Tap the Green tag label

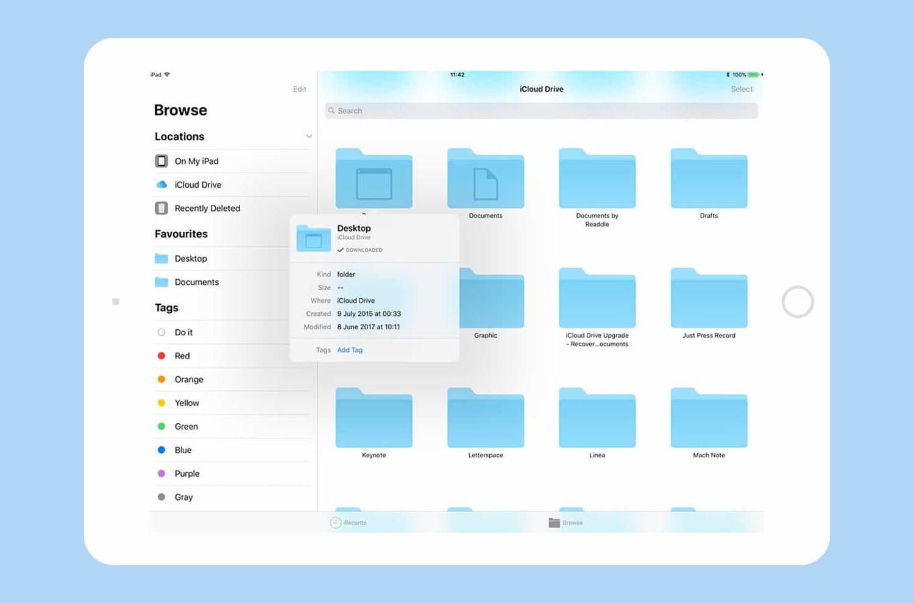pyautogui.click(x=186, y=426)
